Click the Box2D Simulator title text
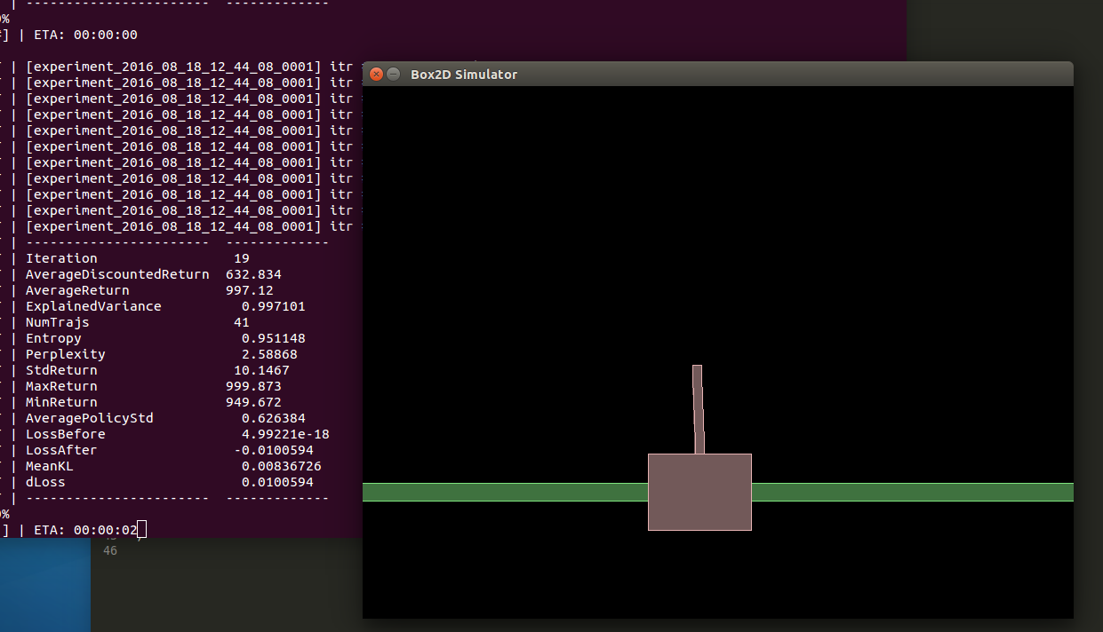 463,75
